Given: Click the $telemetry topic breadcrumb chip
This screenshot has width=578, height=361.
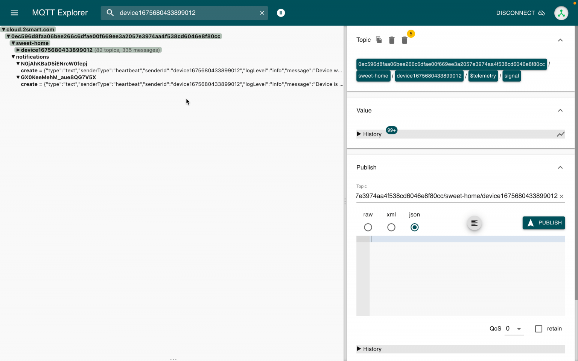Looking at the screenshot, I should 483,76.
